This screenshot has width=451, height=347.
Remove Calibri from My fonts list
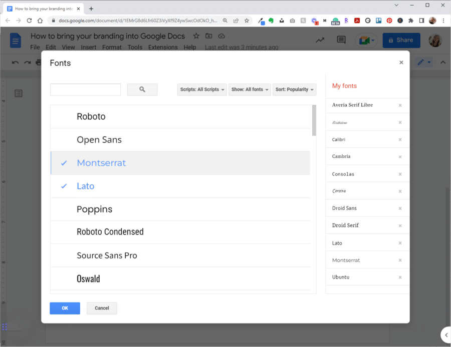400,139
